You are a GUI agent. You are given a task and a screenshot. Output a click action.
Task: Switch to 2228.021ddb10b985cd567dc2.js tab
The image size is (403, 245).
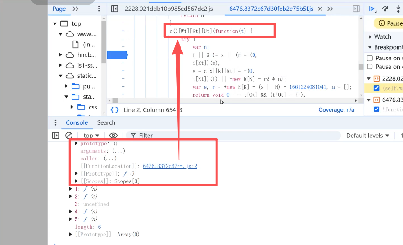point(168,9)
